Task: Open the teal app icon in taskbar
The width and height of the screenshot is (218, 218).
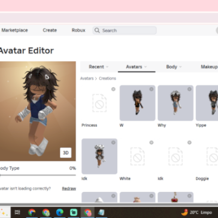Action: tap(74, 212)
